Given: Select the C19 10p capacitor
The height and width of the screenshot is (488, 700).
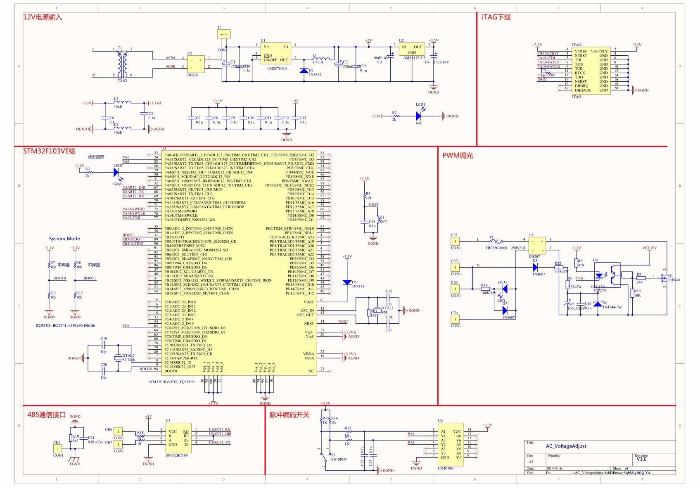Looking at the screenshot, I should click(x=104, y=345).
